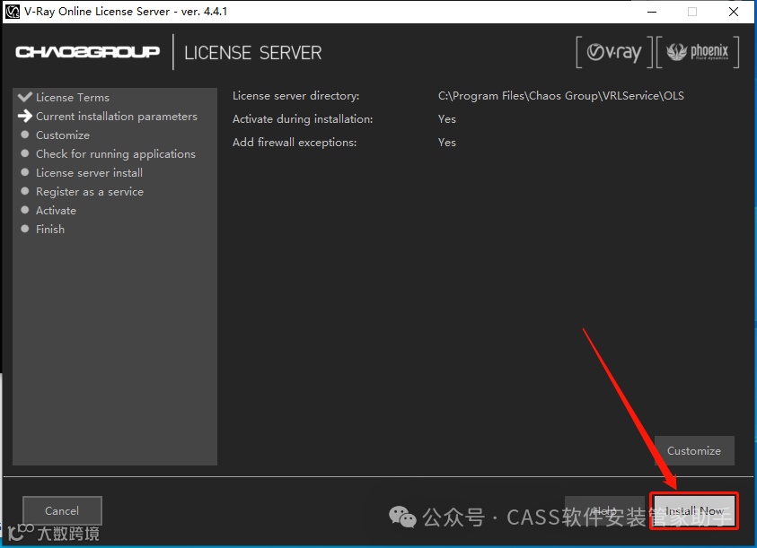Click the Chaos Group logo
The width and height of the screenshot is (757, 548).
click(x=87, y=52)
